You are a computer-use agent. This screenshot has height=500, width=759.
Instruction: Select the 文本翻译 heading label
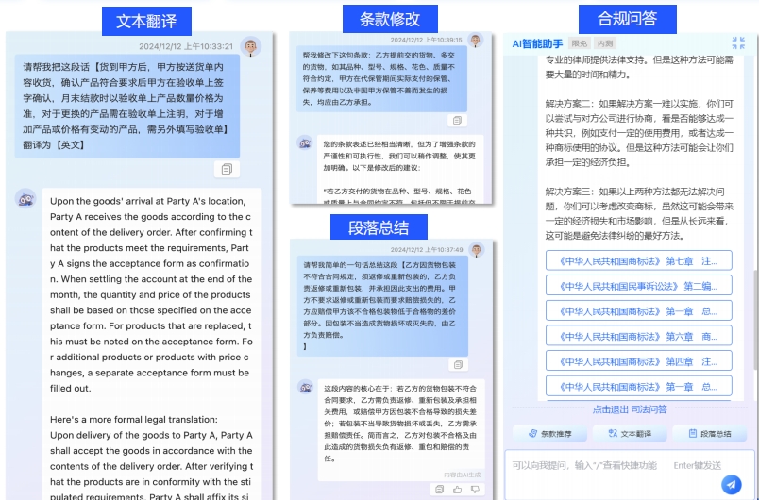tap(146, 22)
